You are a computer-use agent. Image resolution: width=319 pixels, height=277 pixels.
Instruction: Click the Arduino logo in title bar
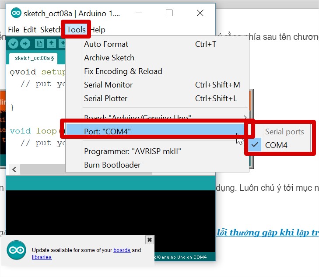16,13
